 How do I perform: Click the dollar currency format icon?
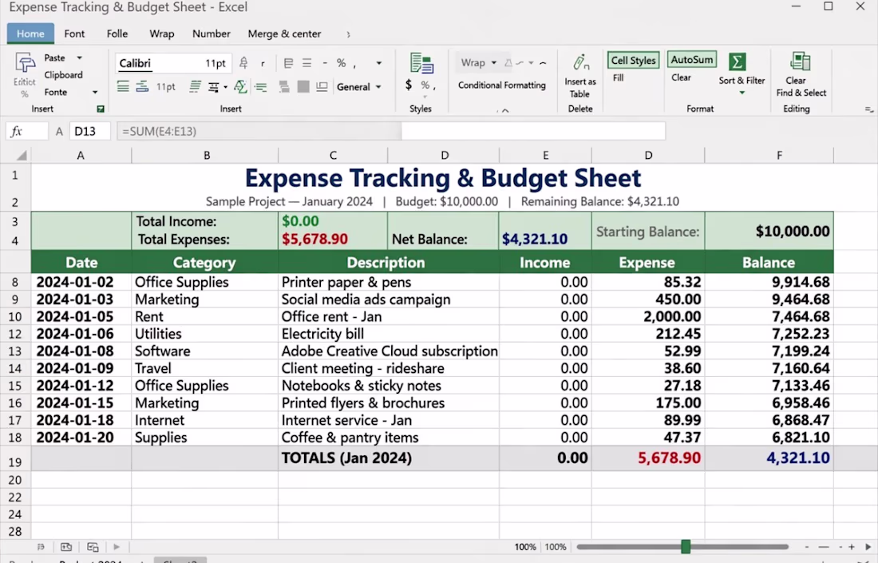tap(409, 85)
